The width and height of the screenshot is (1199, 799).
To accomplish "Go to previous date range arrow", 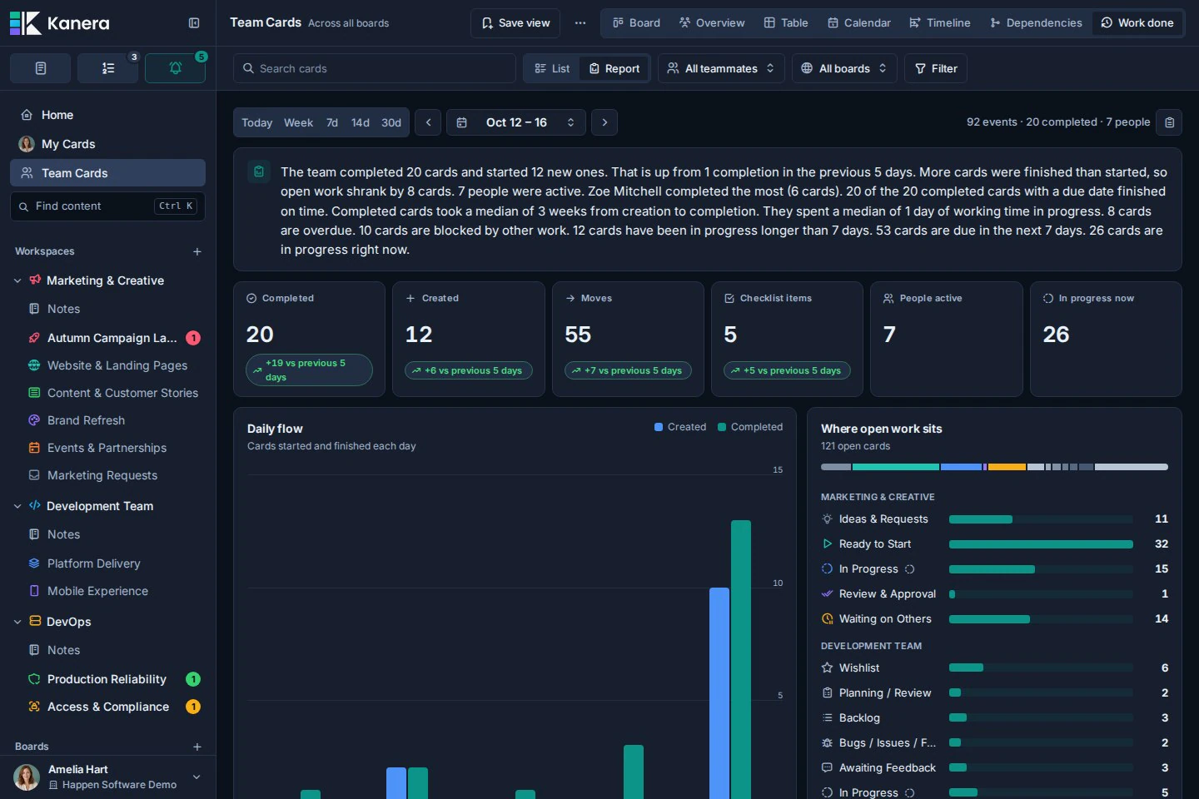I will [428, 122].
